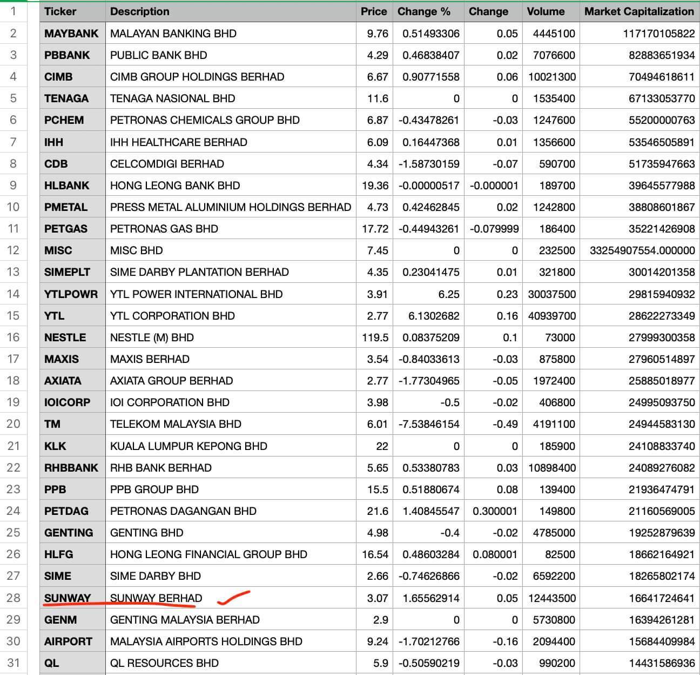Select the SUNWAY ticker cell

coord(72,598)
